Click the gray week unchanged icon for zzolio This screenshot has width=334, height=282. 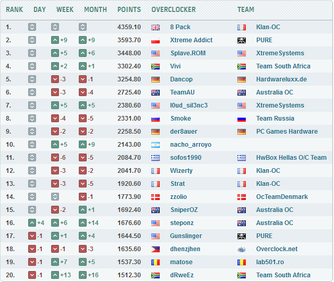tap(55, 196)
